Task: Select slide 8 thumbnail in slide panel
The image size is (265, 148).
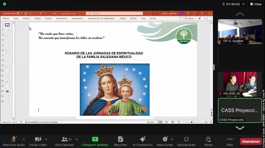Action: click(7, 60)
